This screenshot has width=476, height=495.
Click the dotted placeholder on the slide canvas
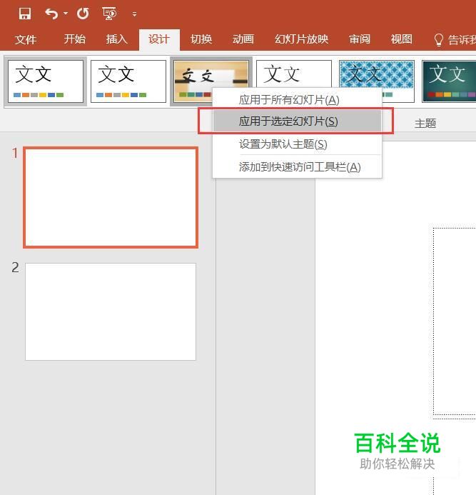pos(455,321)
